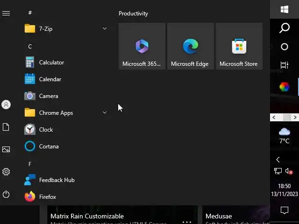This screenshot has width=299, height=224.
Task: Launch Firefox from the app list
Action: (66, 196)
